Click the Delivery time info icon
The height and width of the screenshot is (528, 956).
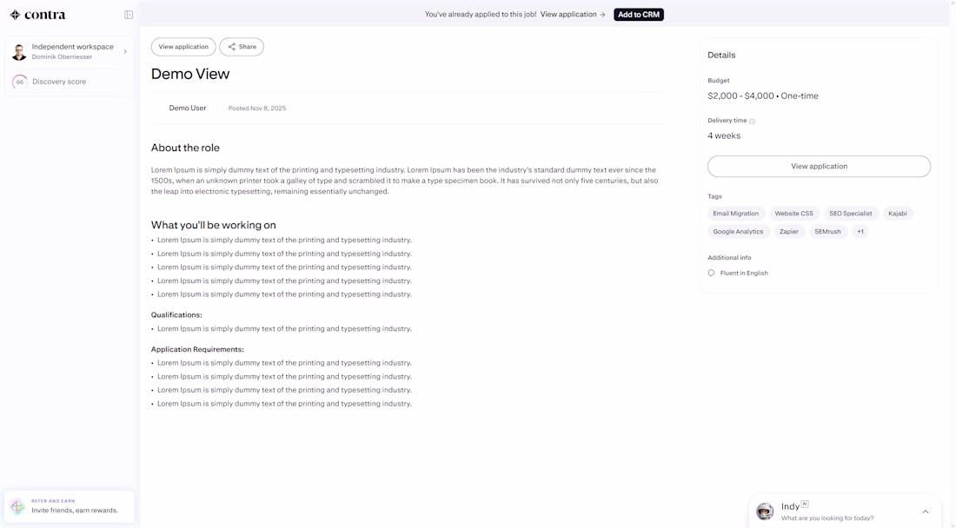[752, 122]
